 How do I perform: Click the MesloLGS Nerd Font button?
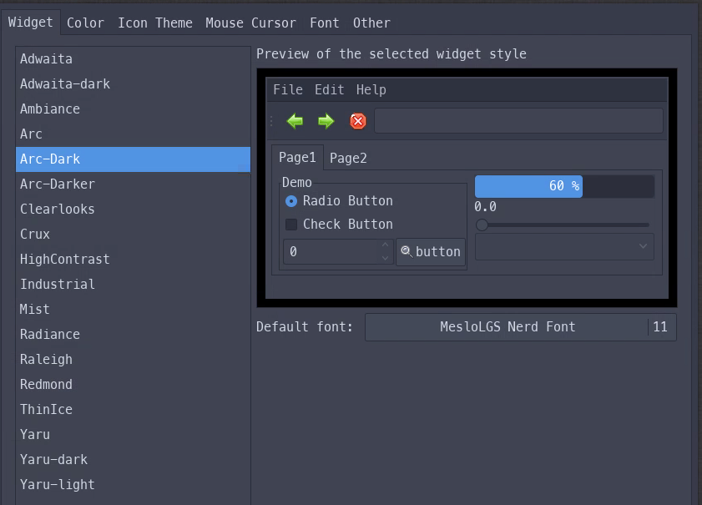coord(521,327)
